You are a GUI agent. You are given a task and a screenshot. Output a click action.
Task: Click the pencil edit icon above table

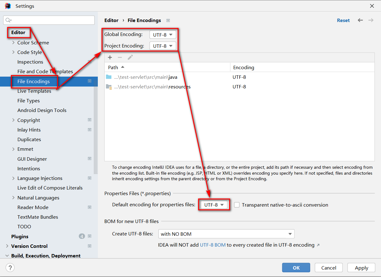[130, 57]
